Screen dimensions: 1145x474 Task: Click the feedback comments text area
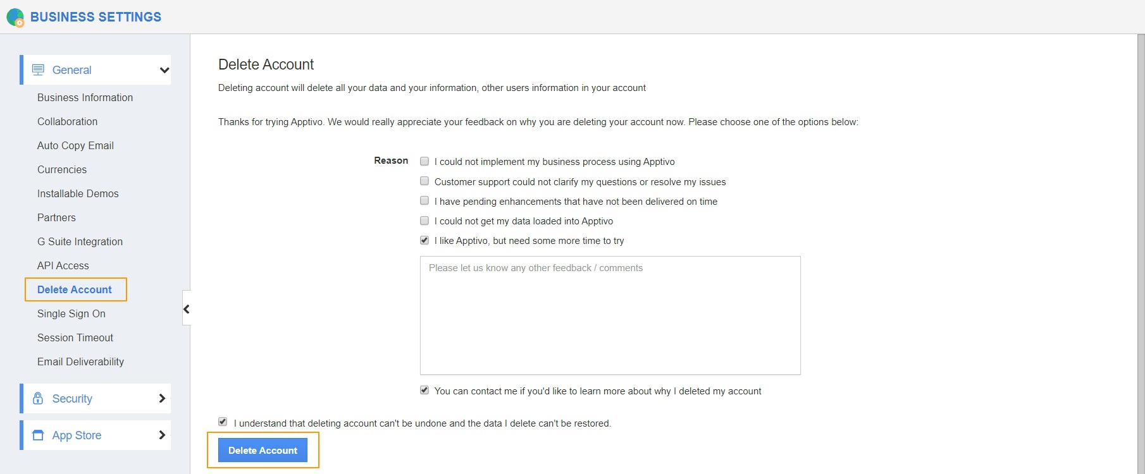coord(610,315)
